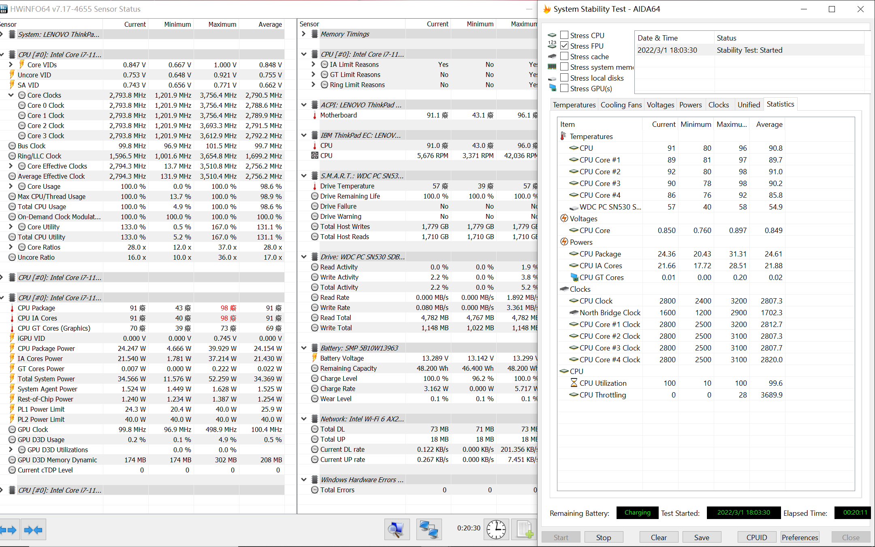The height and width of the screenshot is (547, 875).
Task: Open the Voltages tab
Action: tap(660, 105)
